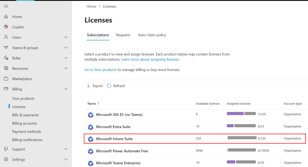308x167 pixels.
Task: Open the Copilot section icon in sidebar
Action: click(6, 27)
